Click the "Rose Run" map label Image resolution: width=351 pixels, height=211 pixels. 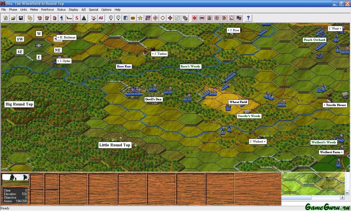[124, 66]
